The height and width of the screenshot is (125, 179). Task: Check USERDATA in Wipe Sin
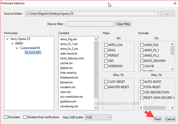tap(106, 66)
